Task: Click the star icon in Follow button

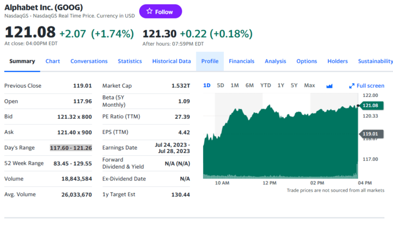Action: (x=150, y=11)
